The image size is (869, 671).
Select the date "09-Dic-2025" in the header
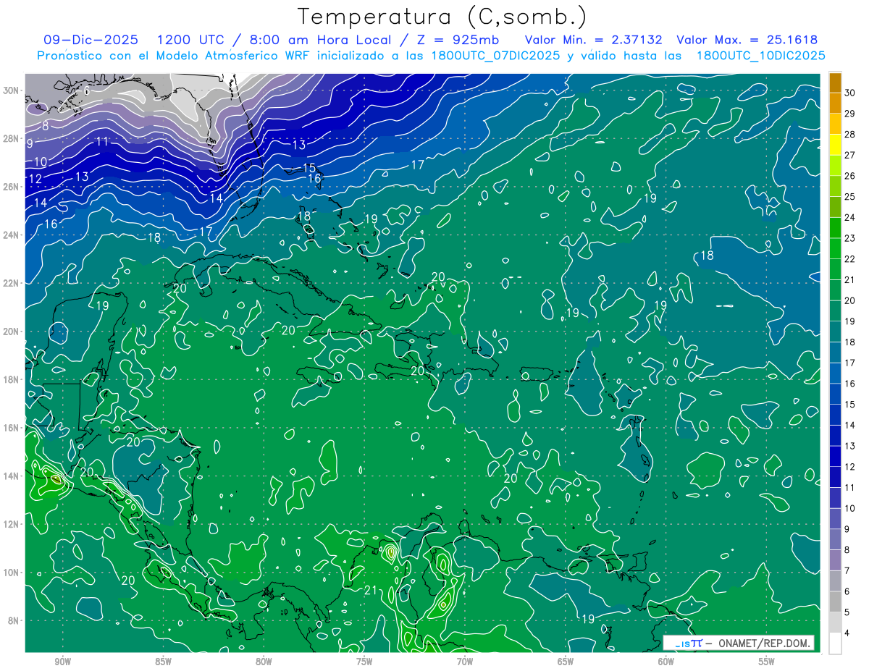(92, 40)
